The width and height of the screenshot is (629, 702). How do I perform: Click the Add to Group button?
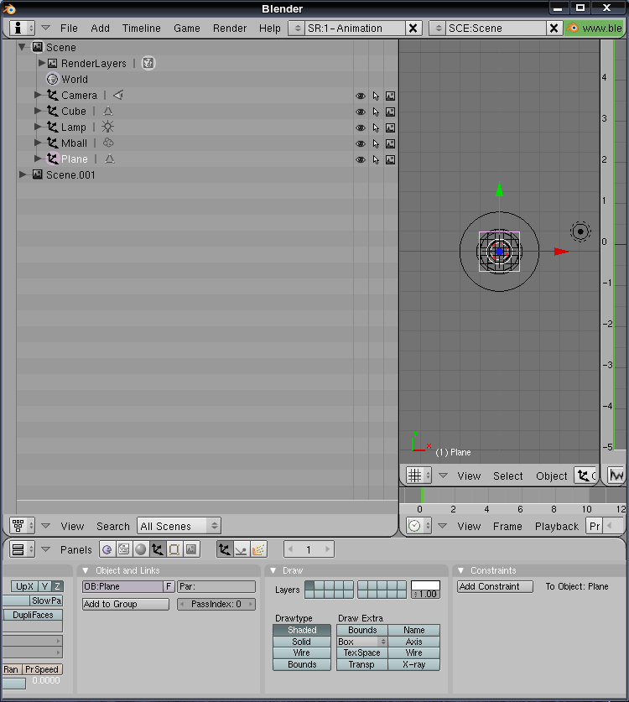[126, 604]
